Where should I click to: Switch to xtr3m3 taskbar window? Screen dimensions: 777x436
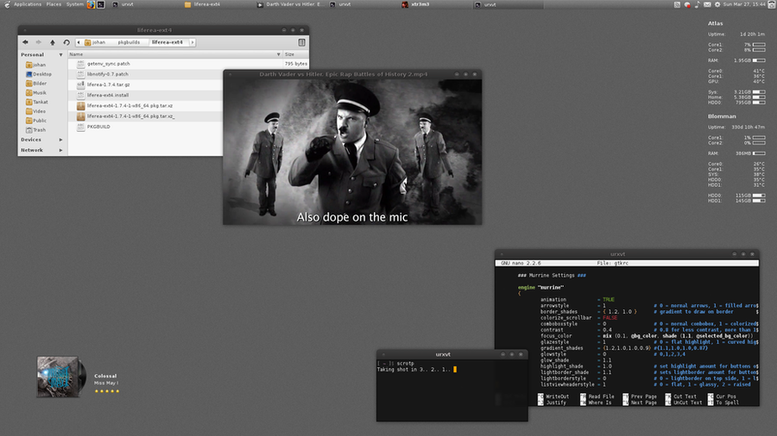[437, 4]
